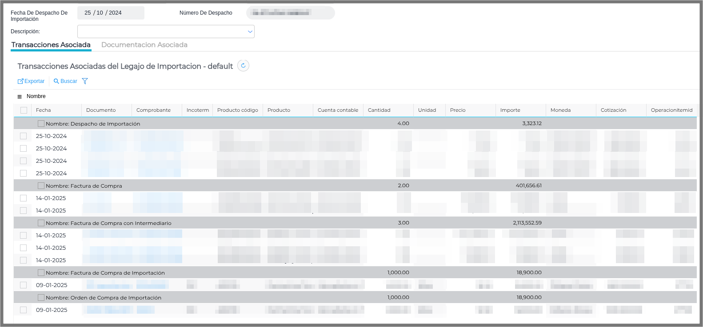Click the refresh icon beside the grid title
Screen dimensions: 703x327
pyautogui.click(x=243, y=66)
